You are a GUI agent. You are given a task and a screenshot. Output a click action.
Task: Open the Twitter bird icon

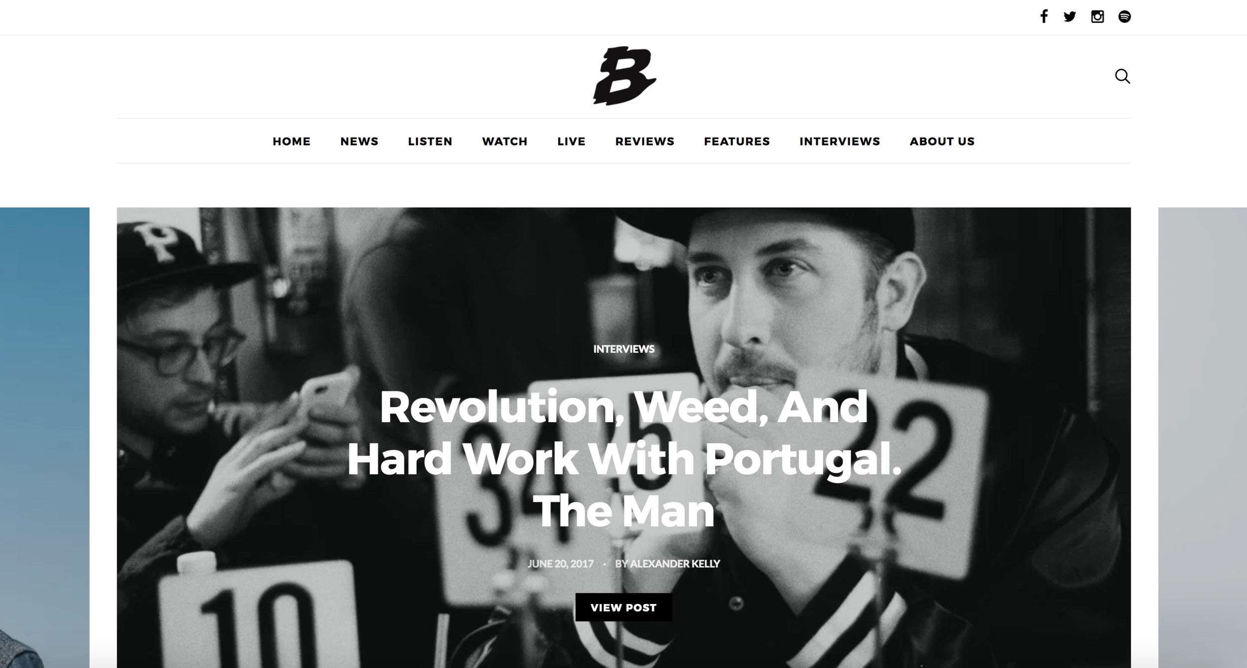pos(1069,16)
